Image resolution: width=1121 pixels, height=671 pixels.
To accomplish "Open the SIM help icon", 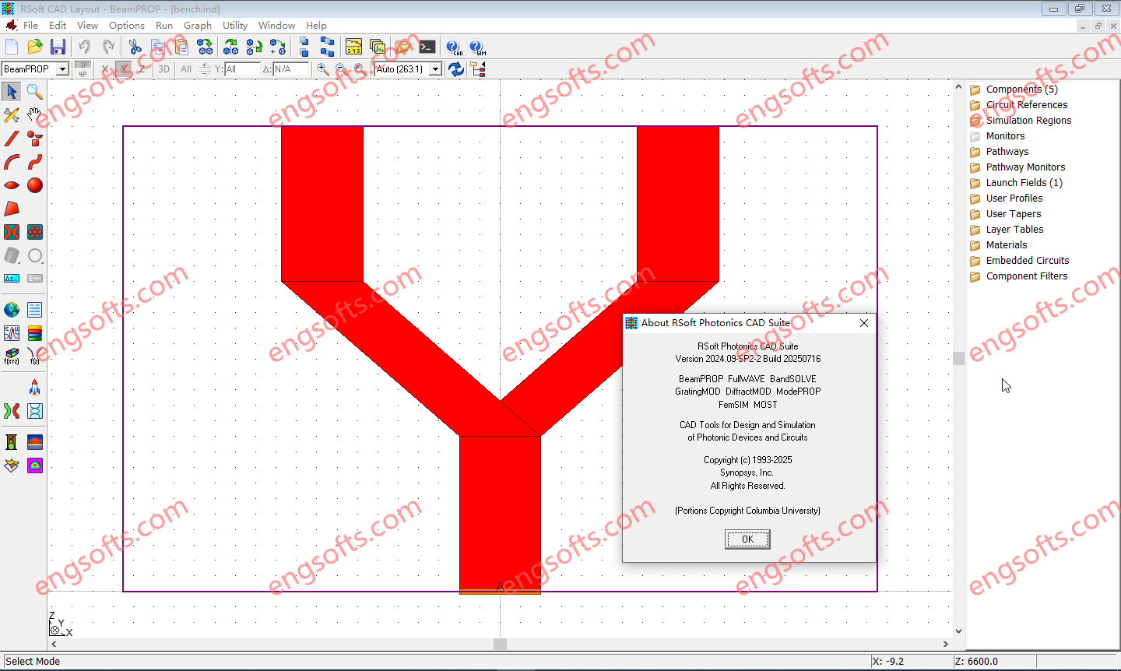I will pyautogui.click(x=477, y=47).
